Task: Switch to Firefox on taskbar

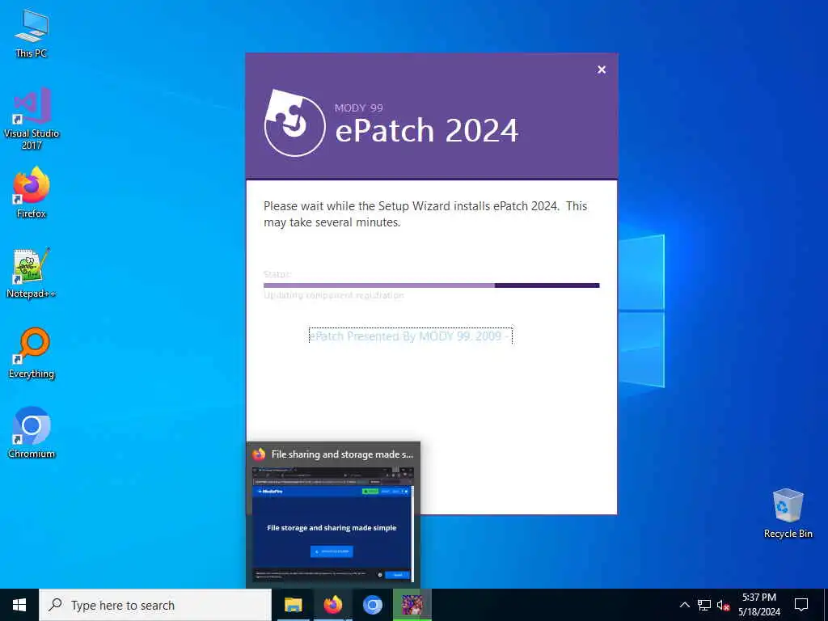Action: click(332, 605)
